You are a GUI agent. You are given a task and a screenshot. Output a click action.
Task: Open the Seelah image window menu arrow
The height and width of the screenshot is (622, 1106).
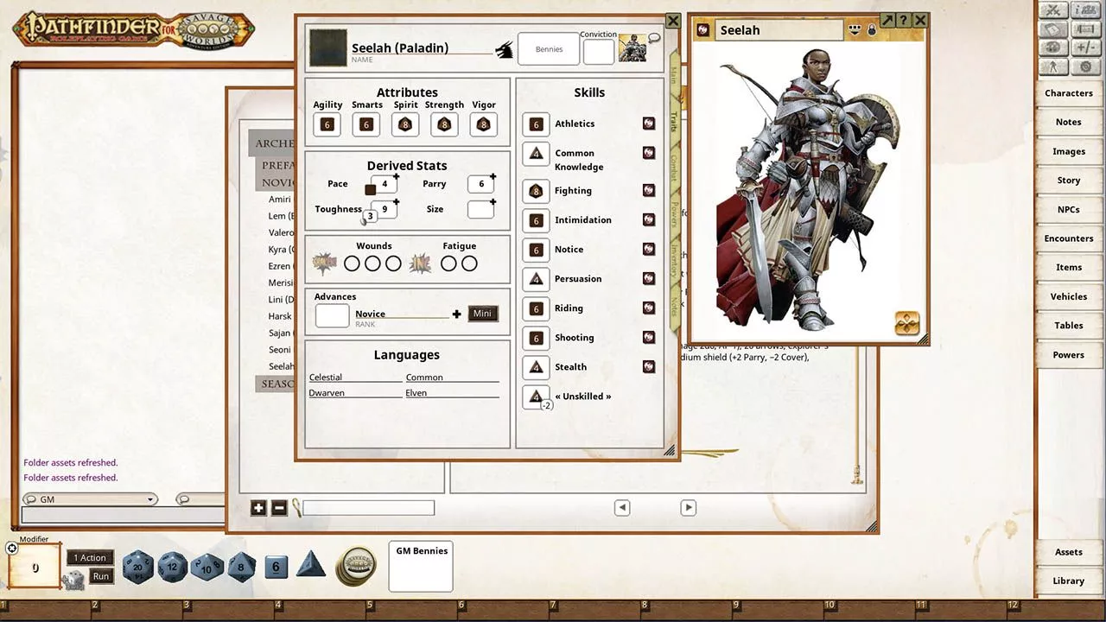coord(855,29)
